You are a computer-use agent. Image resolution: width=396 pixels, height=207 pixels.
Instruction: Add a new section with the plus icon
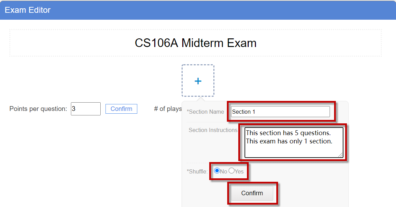click(x=198, y=81)
